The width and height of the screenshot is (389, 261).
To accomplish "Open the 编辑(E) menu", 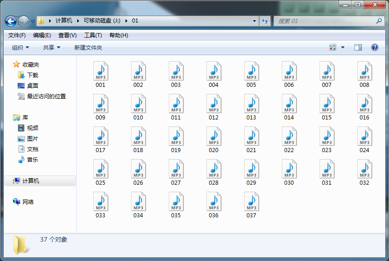I will pyautogui.click(x=42, y=35).
